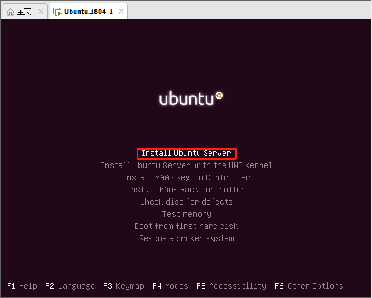Open F1 Help
This screenshot has height=298, width=372.
(22, 286)
